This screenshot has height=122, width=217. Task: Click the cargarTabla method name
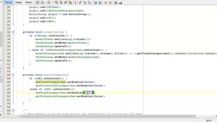(x=52, y=32)
